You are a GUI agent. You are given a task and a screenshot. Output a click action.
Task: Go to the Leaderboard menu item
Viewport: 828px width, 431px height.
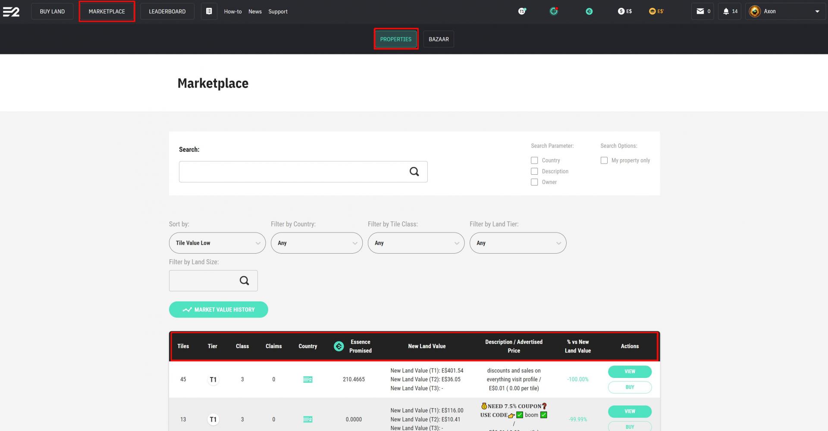coord(167,11)
